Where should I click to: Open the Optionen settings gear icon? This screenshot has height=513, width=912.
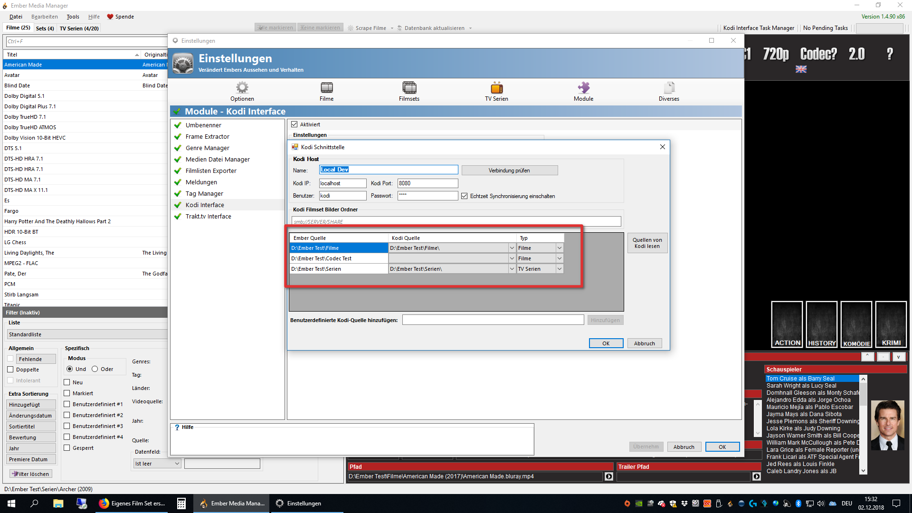pos(242,88)
